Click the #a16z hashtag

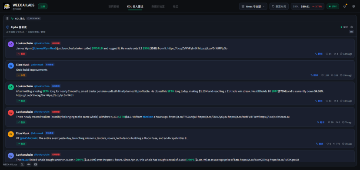[25, 160]
